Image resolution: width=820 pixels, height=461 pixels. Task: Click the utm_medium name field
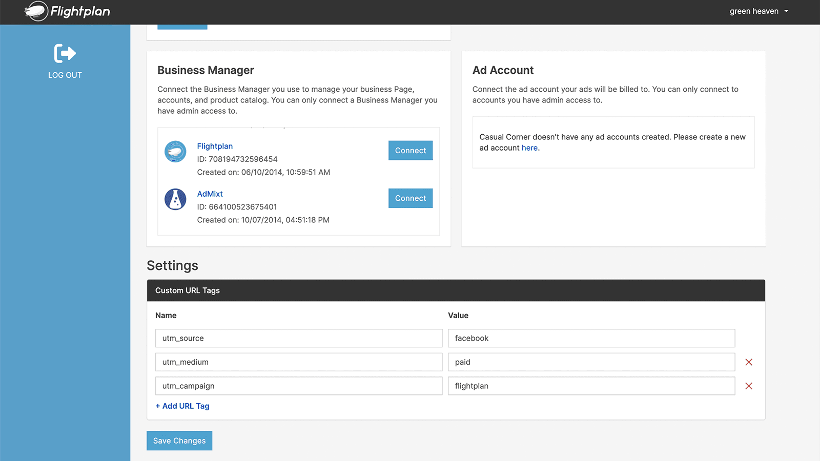point(298,362)
